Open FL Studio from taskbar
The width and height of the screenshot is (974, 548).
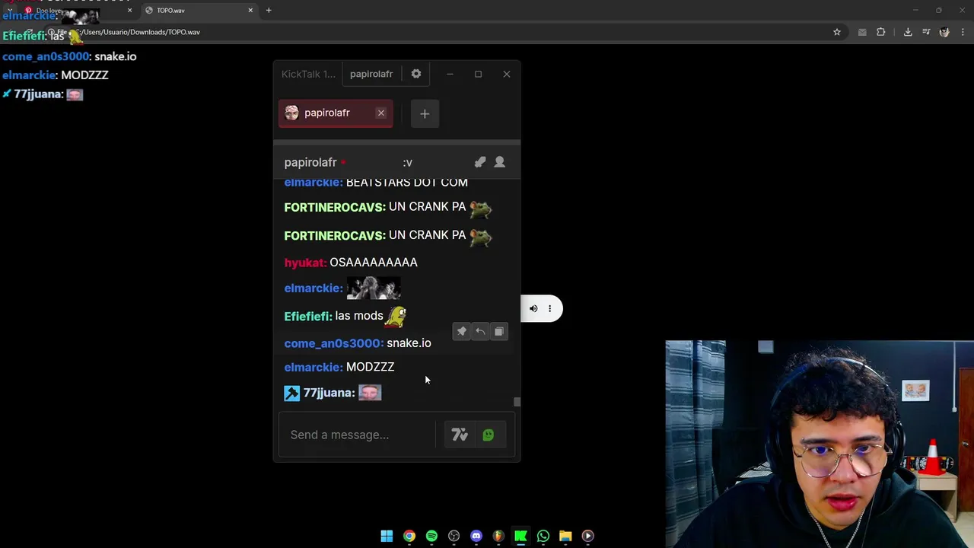(498, 536)
